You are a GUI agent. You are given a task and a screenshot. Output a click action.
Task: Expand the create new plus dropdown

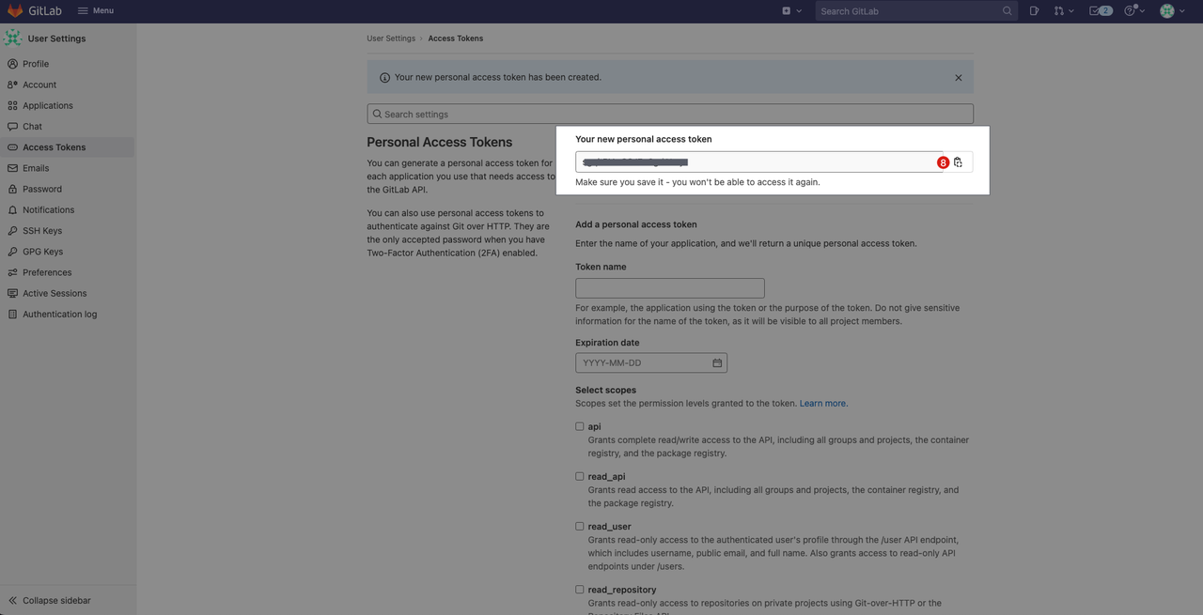coord(791,10)
